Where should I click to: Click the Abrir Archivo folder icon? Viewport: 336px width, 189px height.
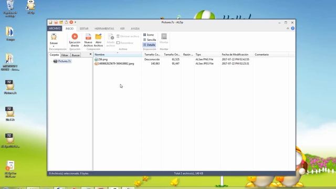(x=98, y=37)
